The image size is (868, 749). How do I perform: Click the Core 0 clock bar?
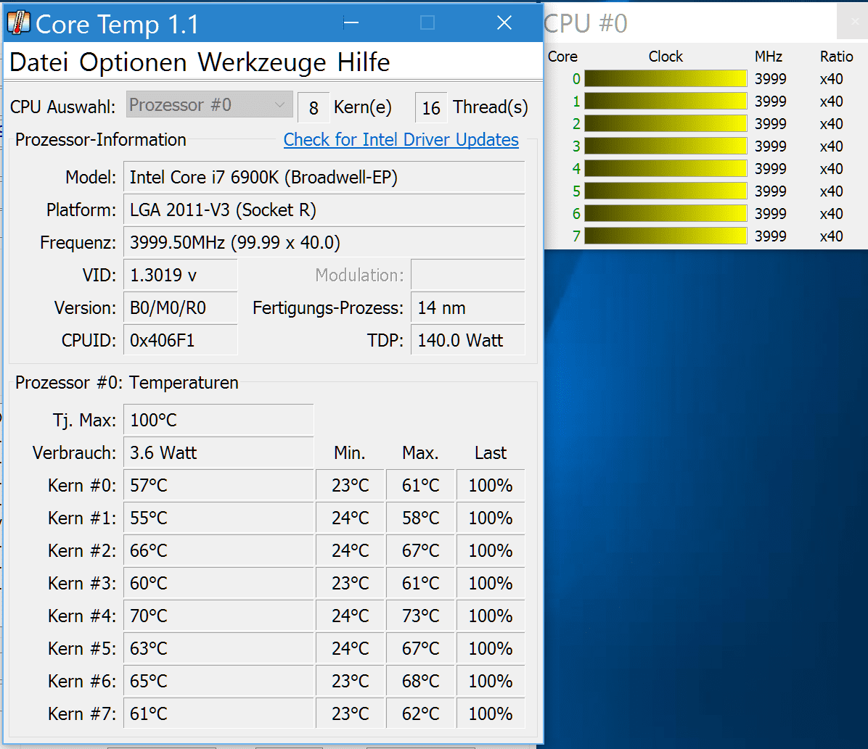click(x=665, y=79)
